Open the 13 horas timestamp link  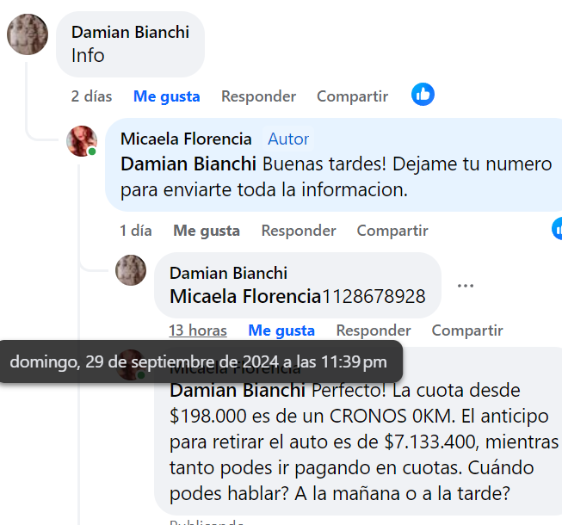198,330
